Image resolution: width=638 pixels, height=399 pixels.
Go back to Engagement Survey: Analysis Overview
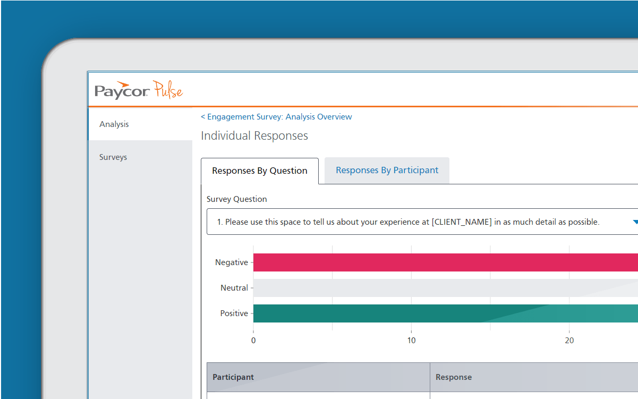[276, 116]
